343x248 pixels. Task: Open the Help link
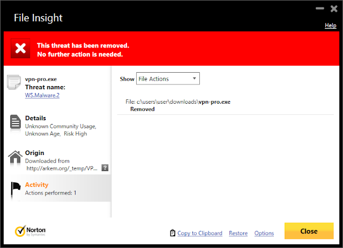point(330,26)
